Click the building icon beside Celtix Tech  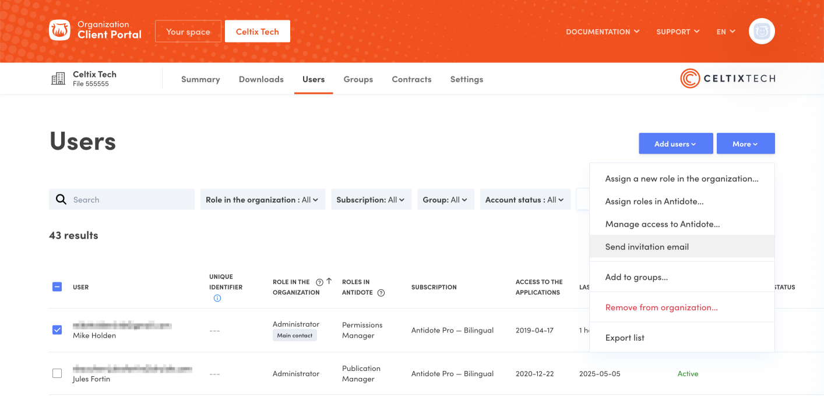click(x=58, y=79)
